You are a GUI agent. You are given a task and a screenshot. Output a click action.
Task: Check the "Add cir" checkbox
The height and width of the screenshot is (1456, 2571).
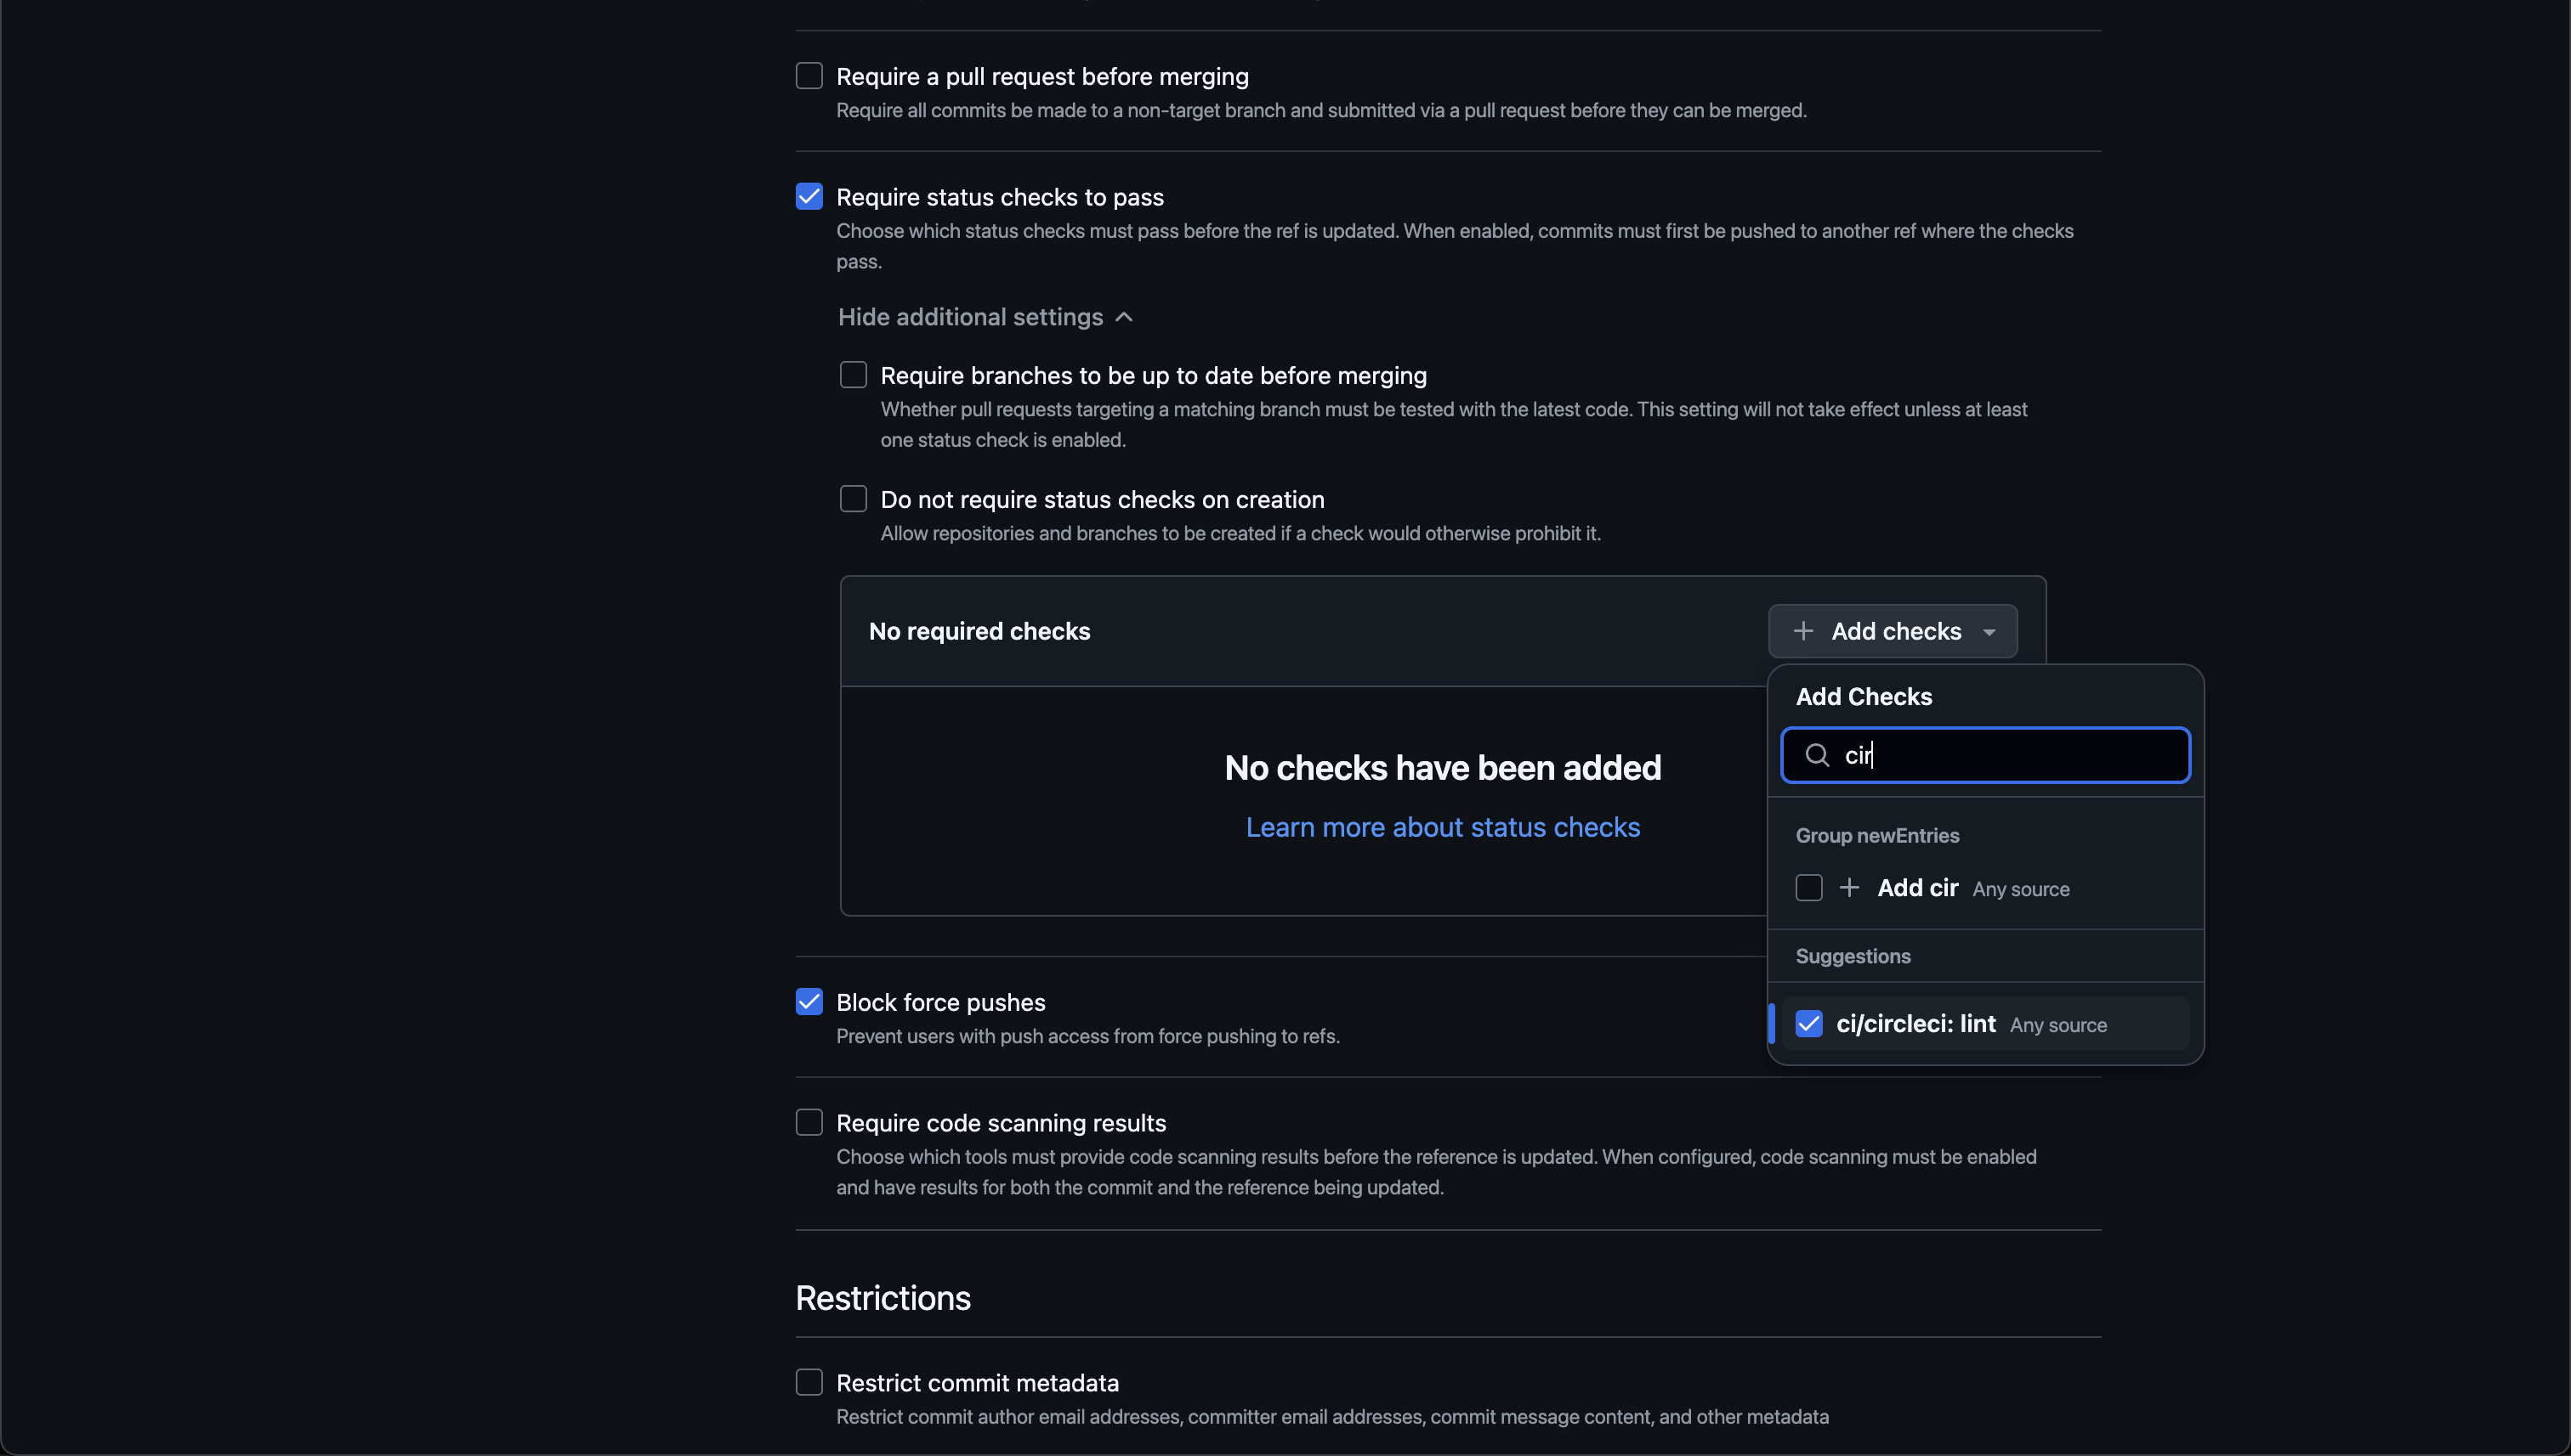[1808, 887]
